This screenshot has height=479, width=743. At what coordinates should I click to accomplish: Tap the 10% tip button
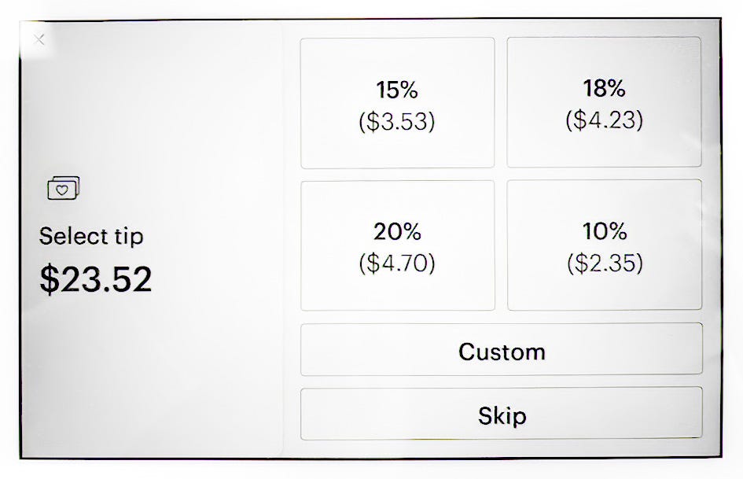click(x=605, y=245)
